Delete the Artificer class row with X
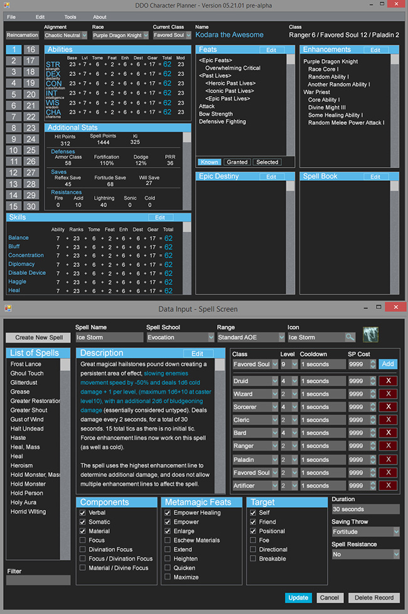Screen dimensions: 408x614 (387, 485)
